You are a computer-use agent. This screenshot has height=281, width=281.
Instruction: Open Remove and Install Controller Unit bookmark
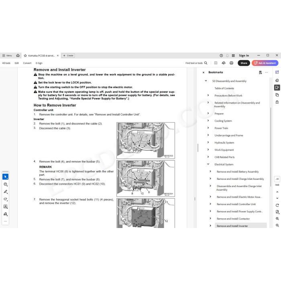236,204
